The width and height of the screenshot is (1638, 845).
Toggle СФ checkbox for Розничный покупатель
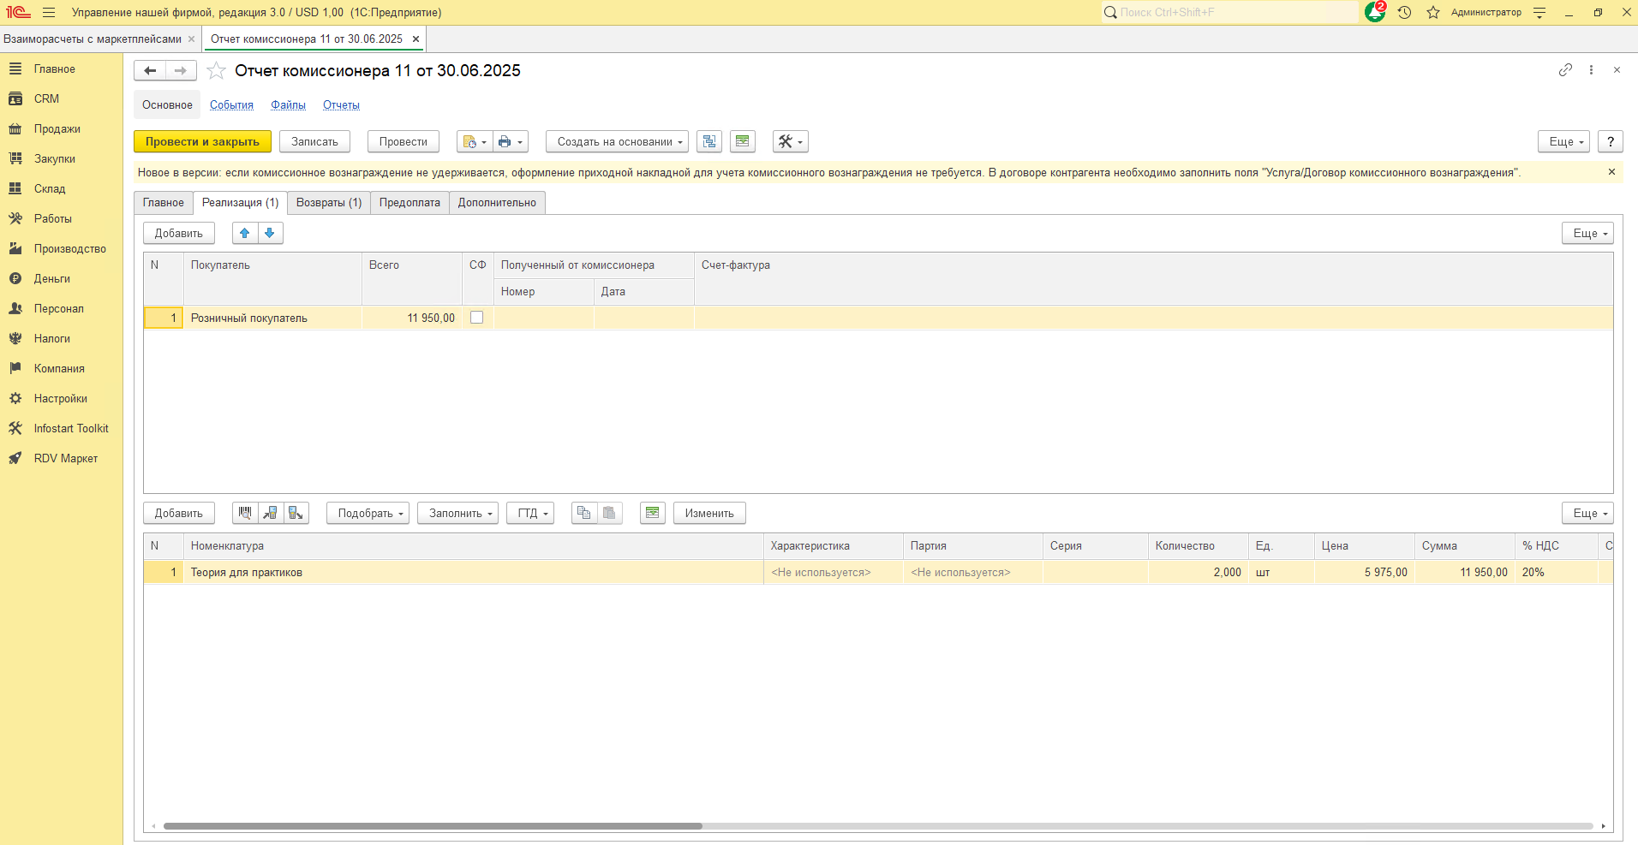coord(477,318)
